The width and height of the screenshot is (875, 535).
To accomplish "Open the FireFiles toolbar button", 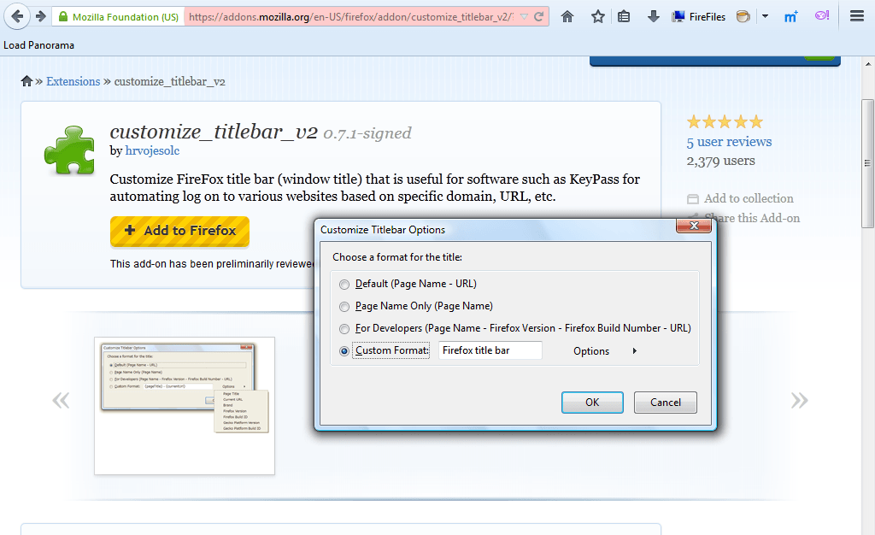I will click(699, 17).
